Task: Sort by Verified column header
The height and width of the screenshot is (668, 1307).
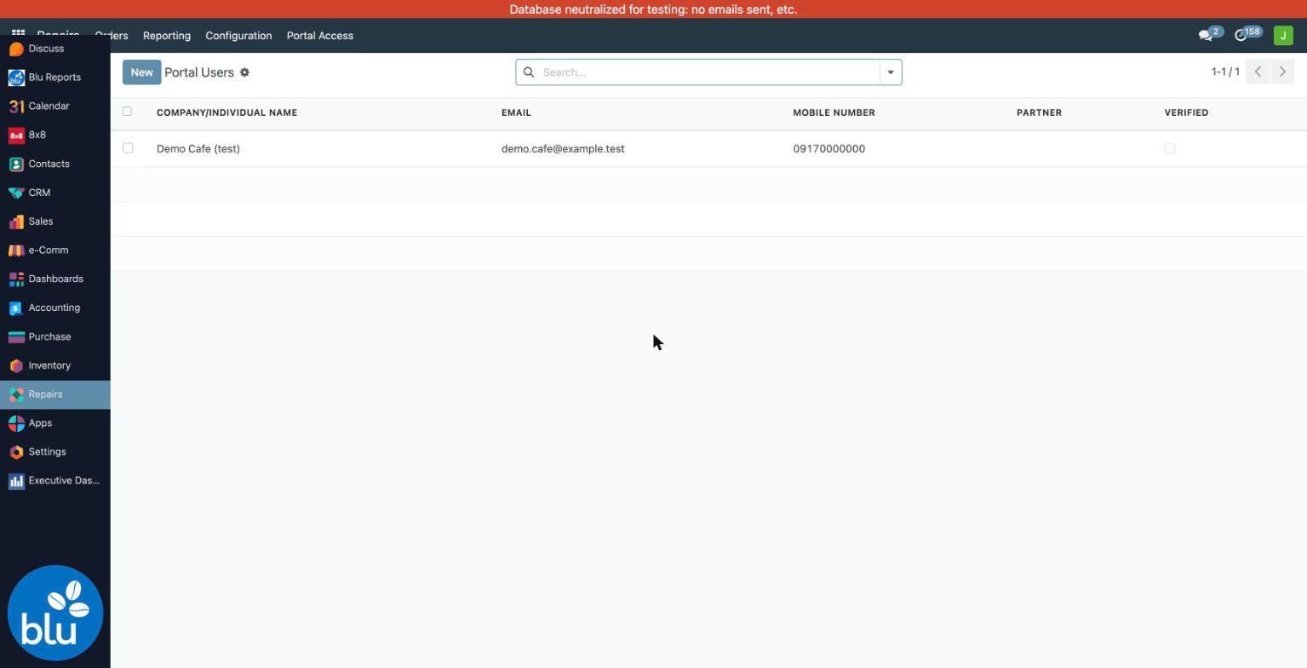Action: point(1186,112)
